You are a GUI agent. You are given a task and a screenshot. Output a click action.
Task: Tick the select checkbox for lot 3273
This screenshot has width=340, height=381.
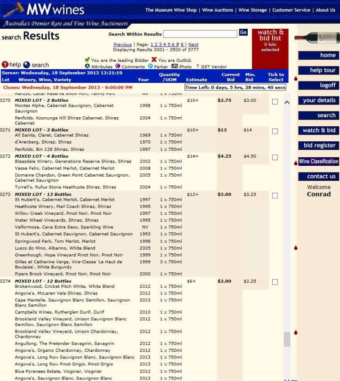tap(275, 195)
